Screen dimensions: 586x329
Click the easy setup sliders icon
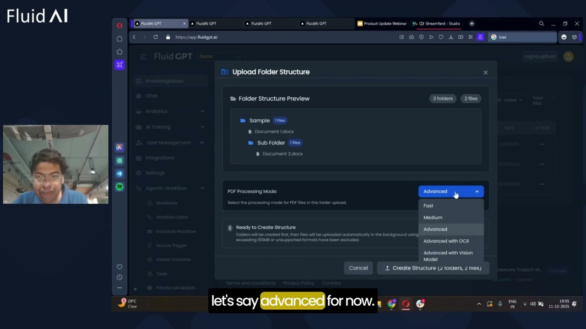470,37
